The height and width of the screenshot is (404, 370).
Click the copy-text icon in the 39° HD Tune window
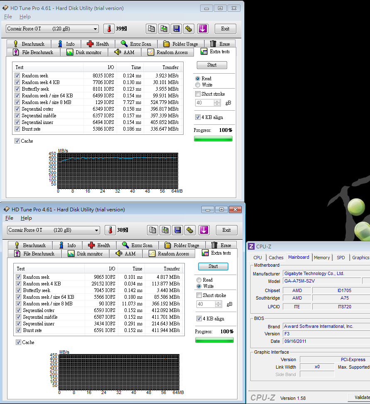(x=152, y=29)
